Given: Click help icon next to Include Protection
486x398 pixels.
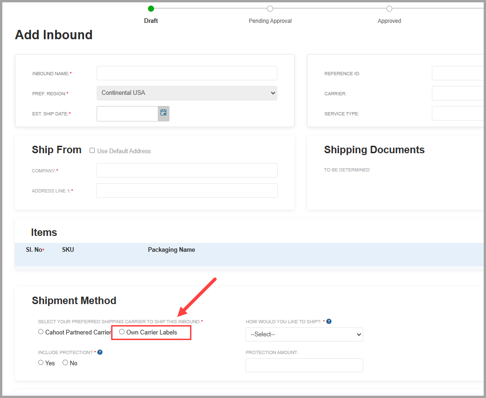Looking at the screenshot, I should click(100, 352).
